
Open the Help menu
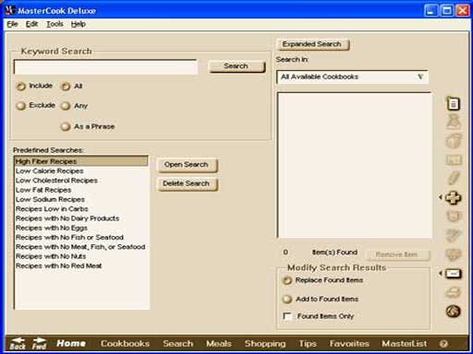click(79, 24)
